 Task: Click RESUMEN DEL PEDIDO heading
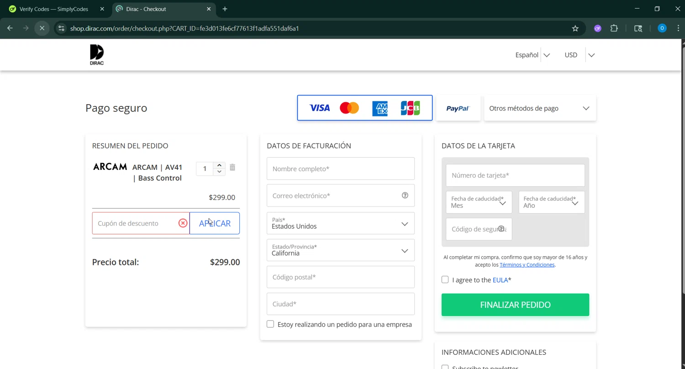[x=130, y=146]
